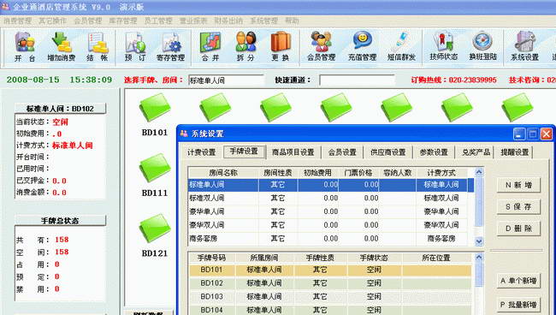Open the 消费管理 menu
Viewport: 556px width, 315px height.
[17, 21]
